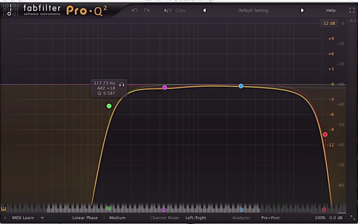Open the 12 dB display range selector
Viewport: 358px width, 224px height.
click(x=329, y=23)
